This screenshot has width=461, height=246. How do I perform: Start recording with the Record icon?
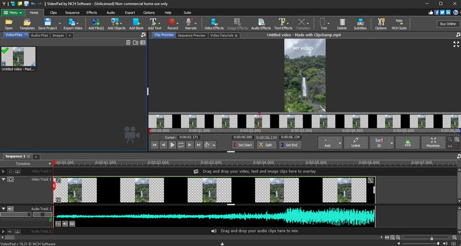[172, 24]
